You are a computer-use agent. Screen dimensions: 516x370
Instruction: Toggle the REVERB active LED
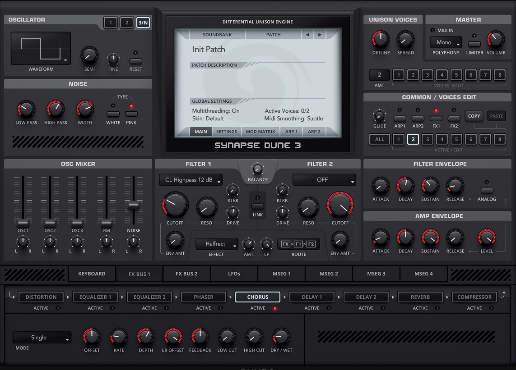pyautogui.click(x=437, y=308)
